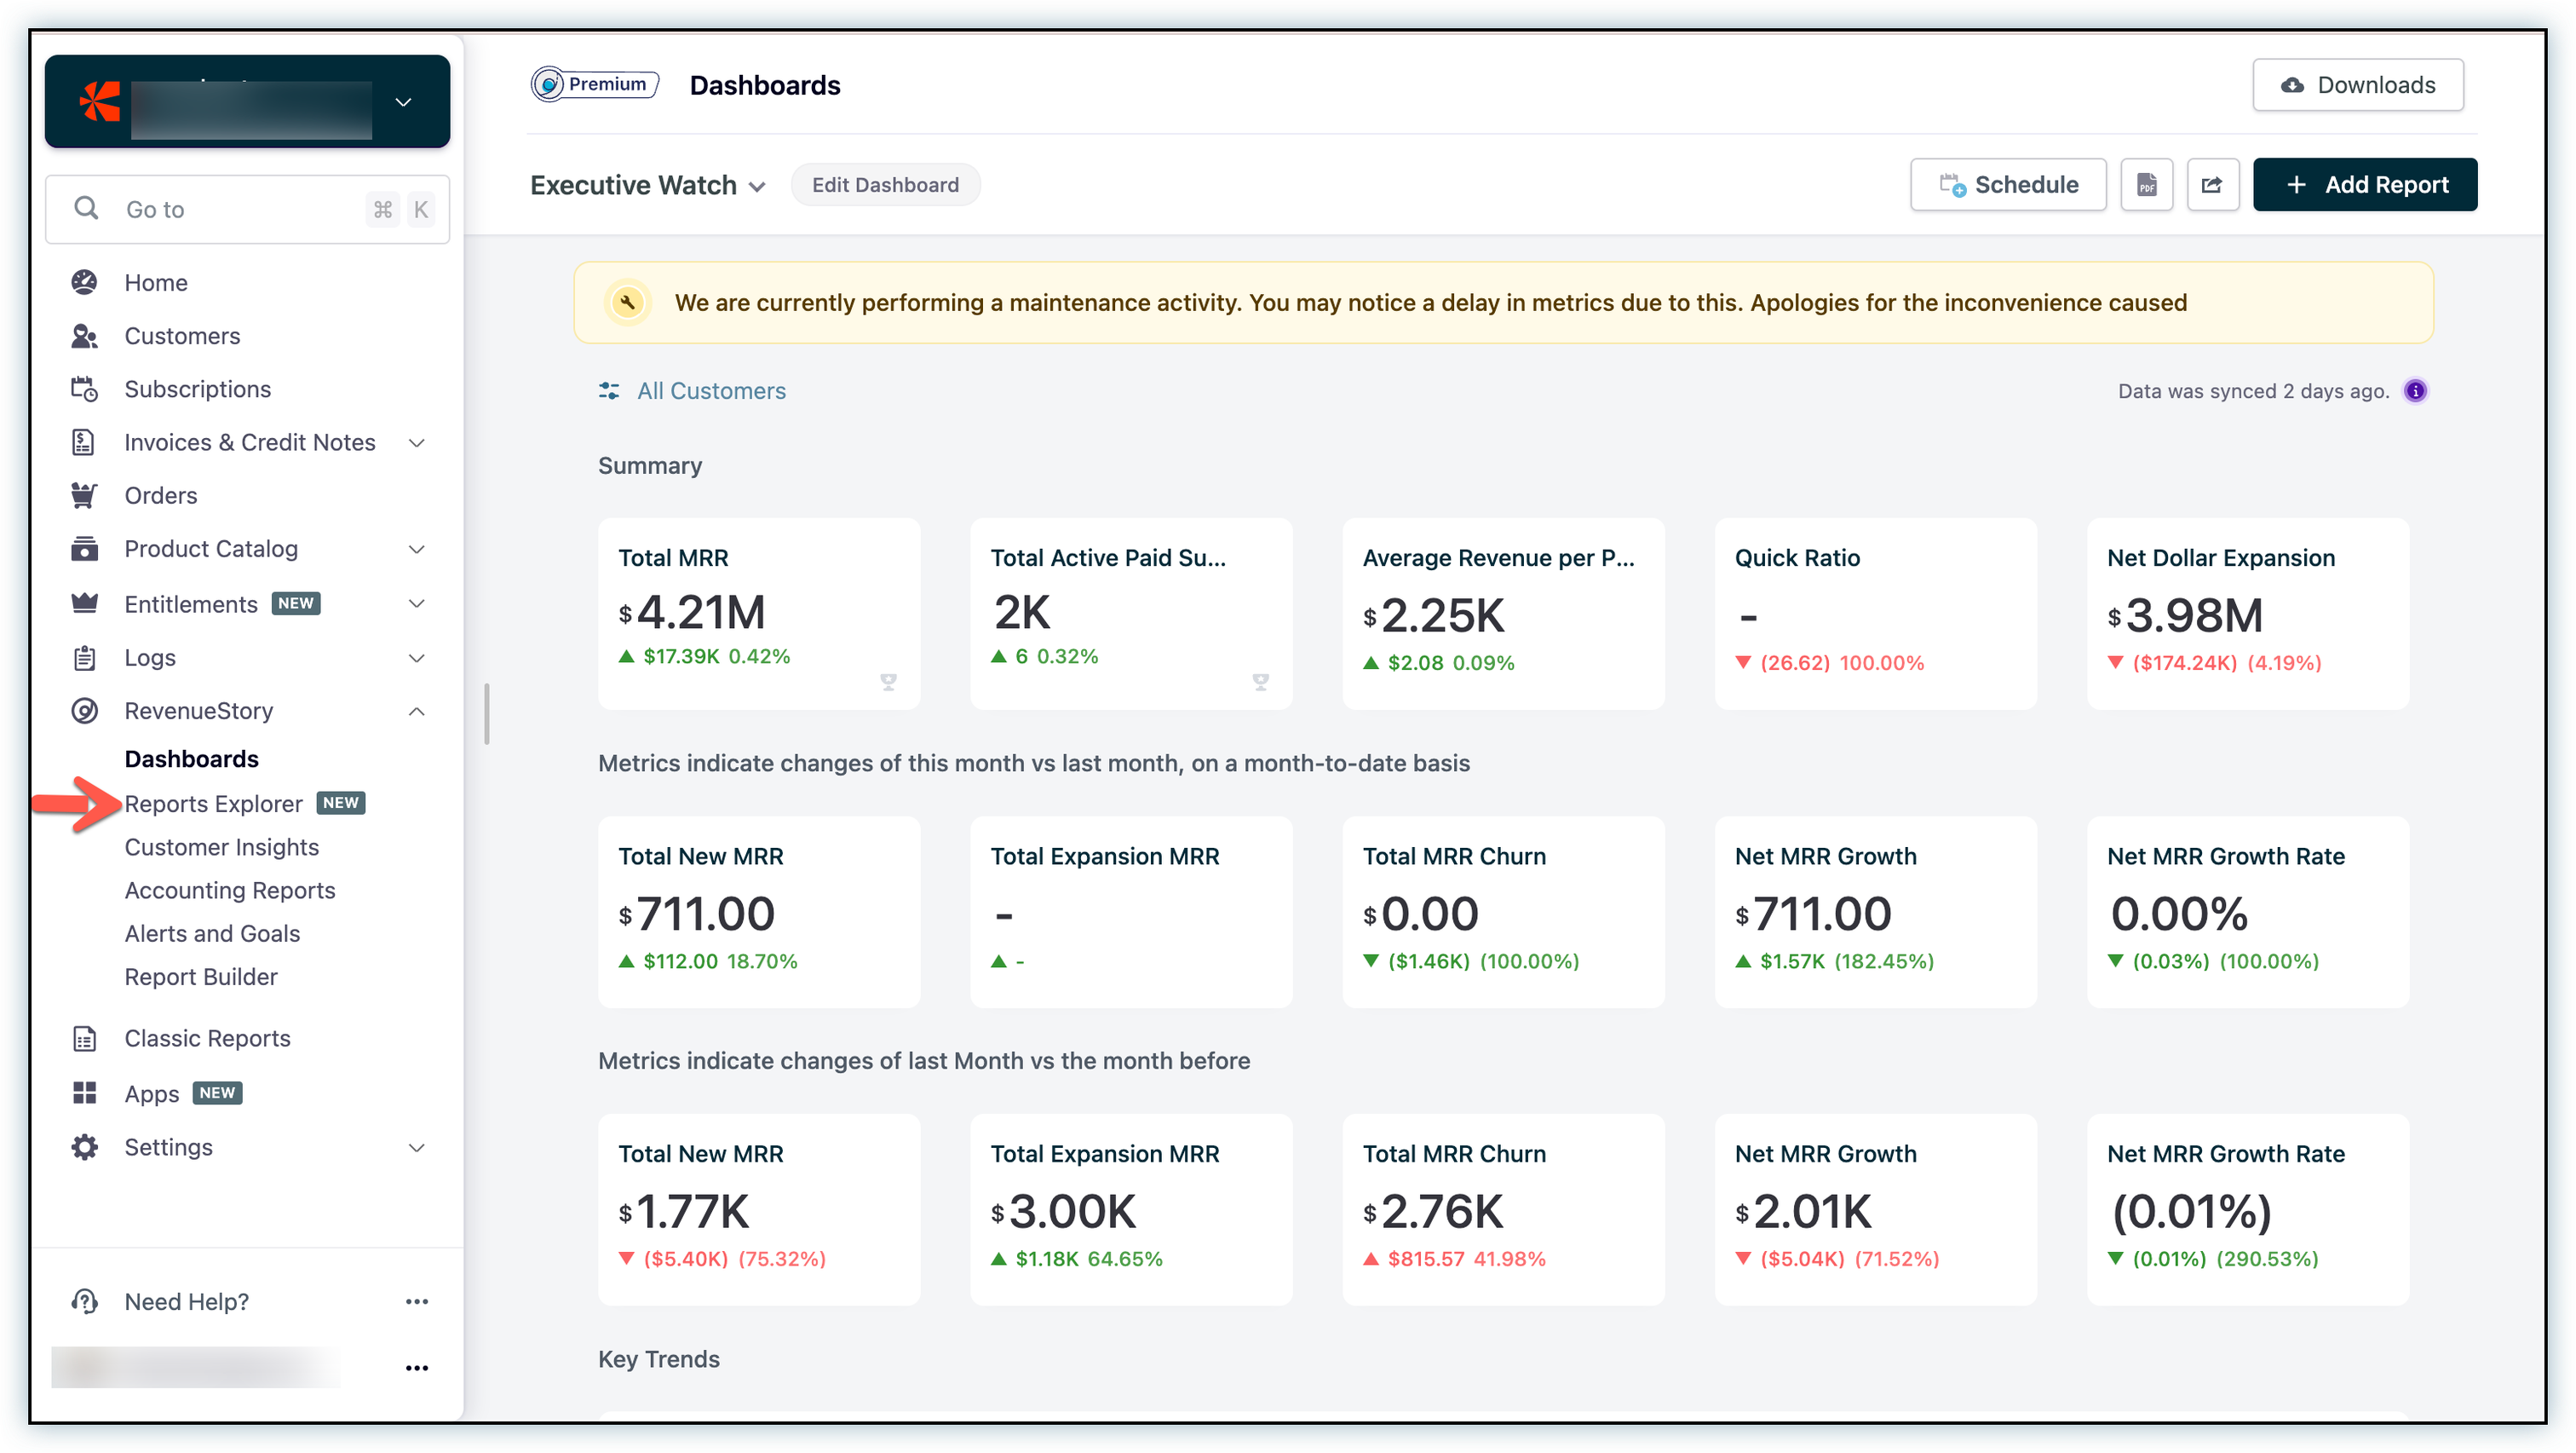
Task: Expand the Logs chevron
Action: [417, 657]
